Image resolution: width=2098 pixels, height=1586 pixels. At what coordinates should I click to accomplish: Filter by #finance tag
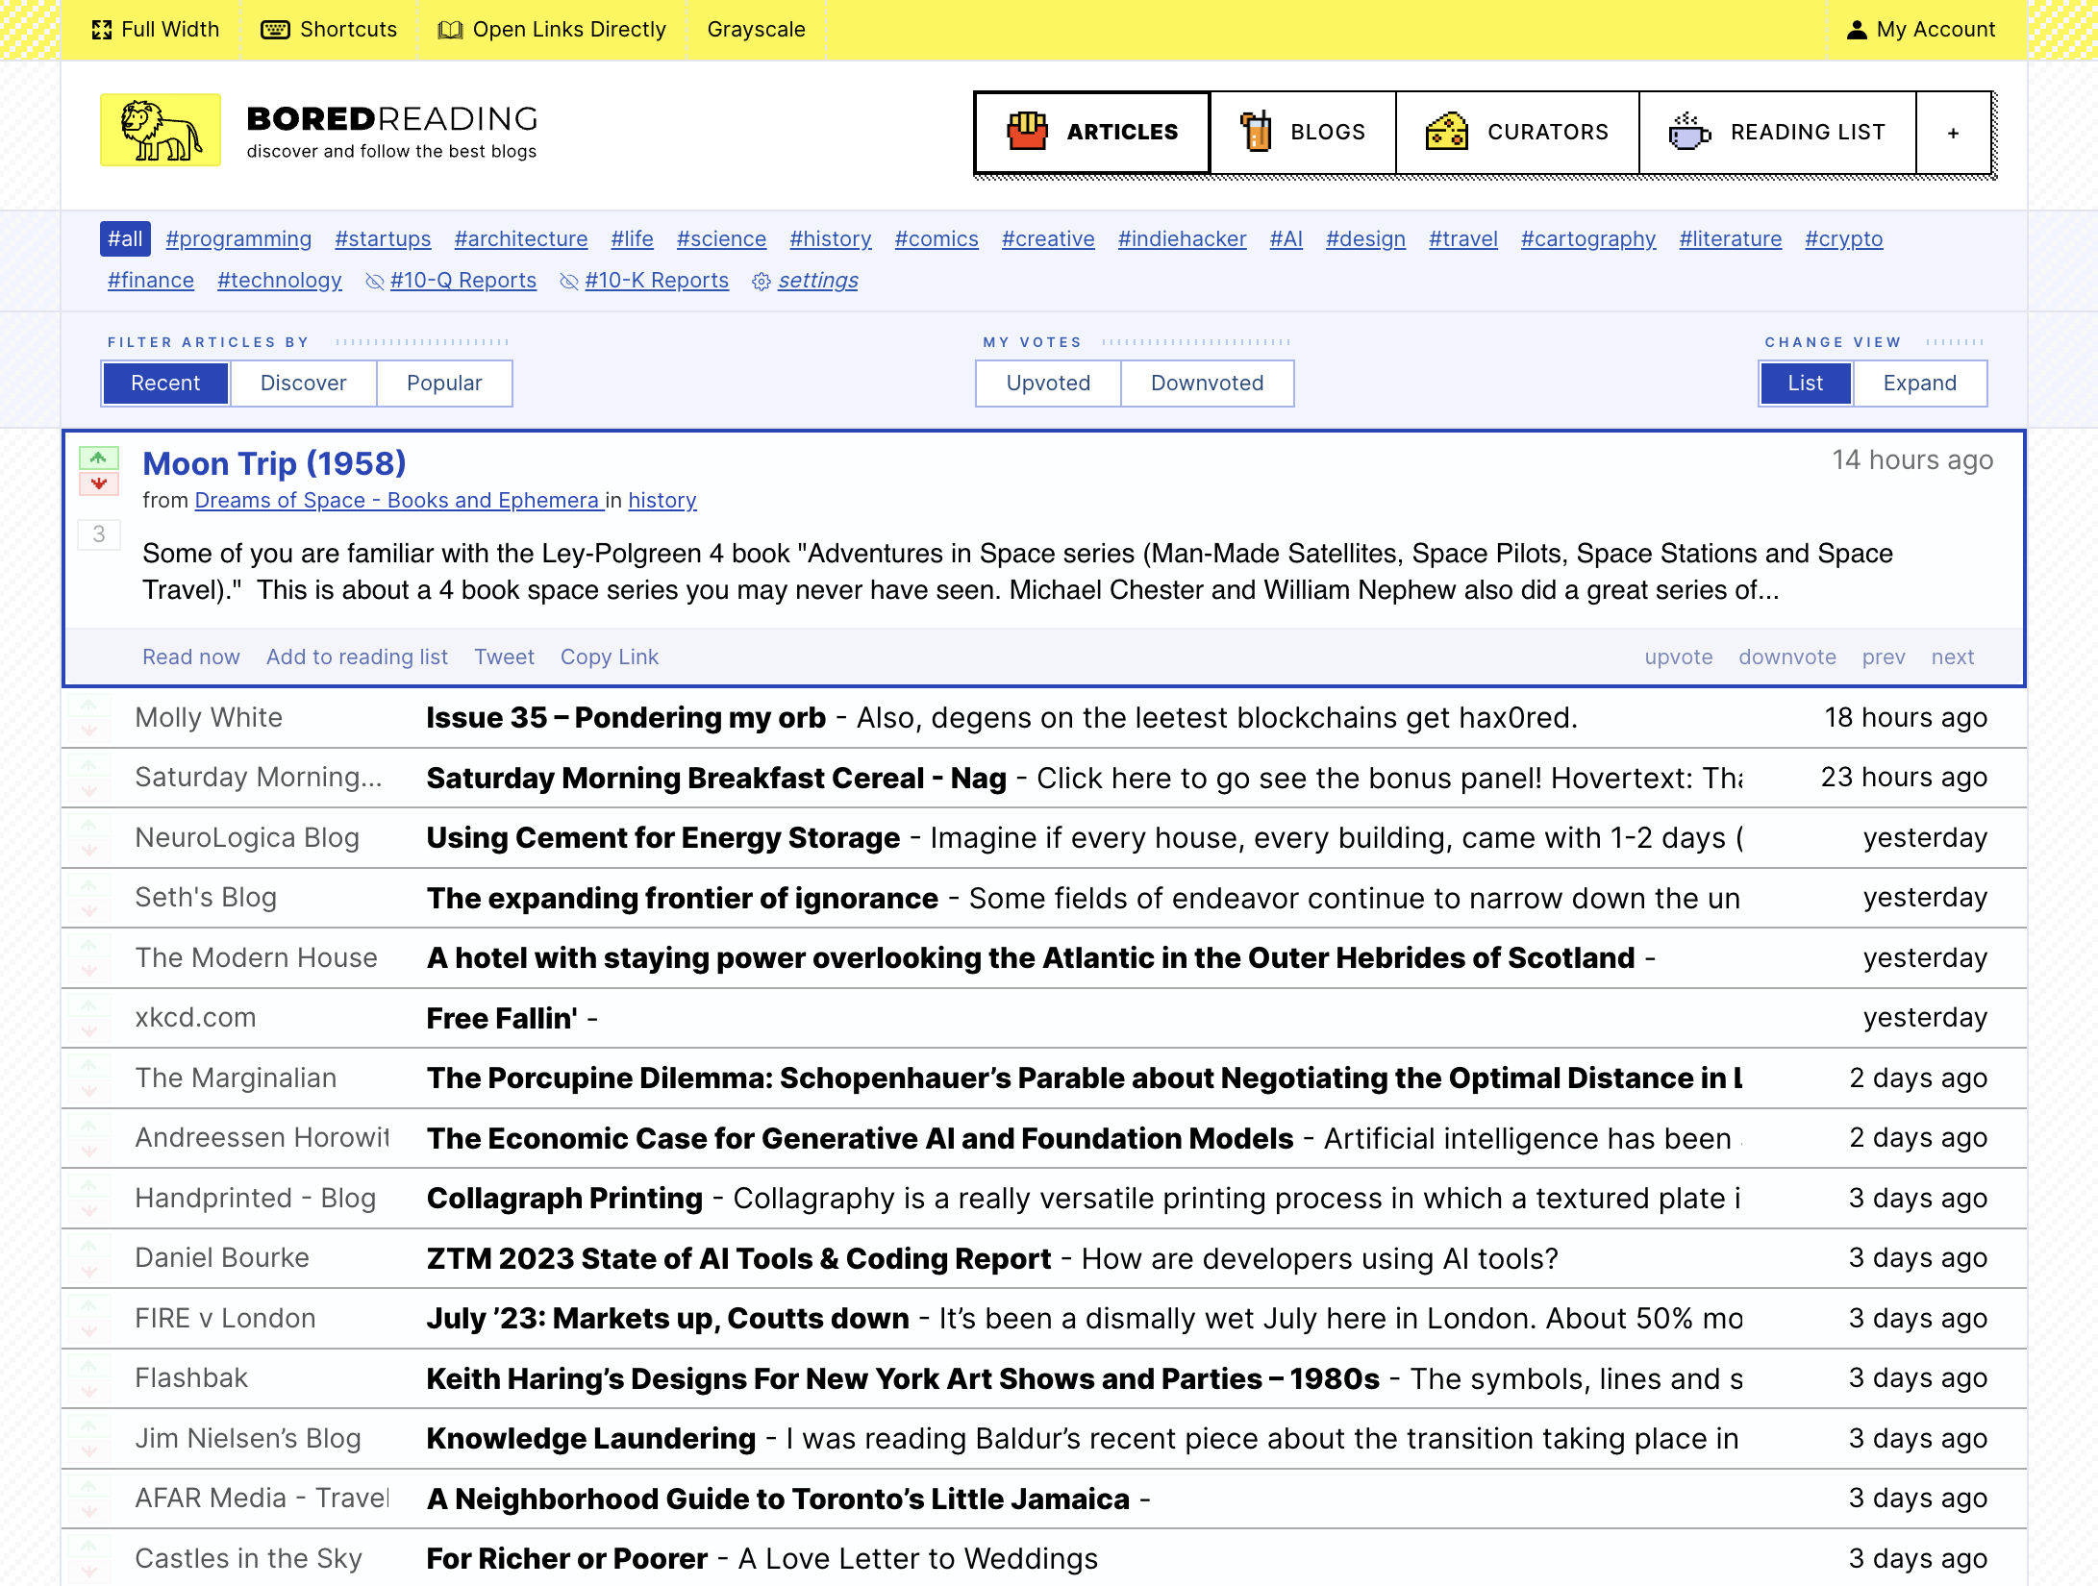[x=151, y=281]
